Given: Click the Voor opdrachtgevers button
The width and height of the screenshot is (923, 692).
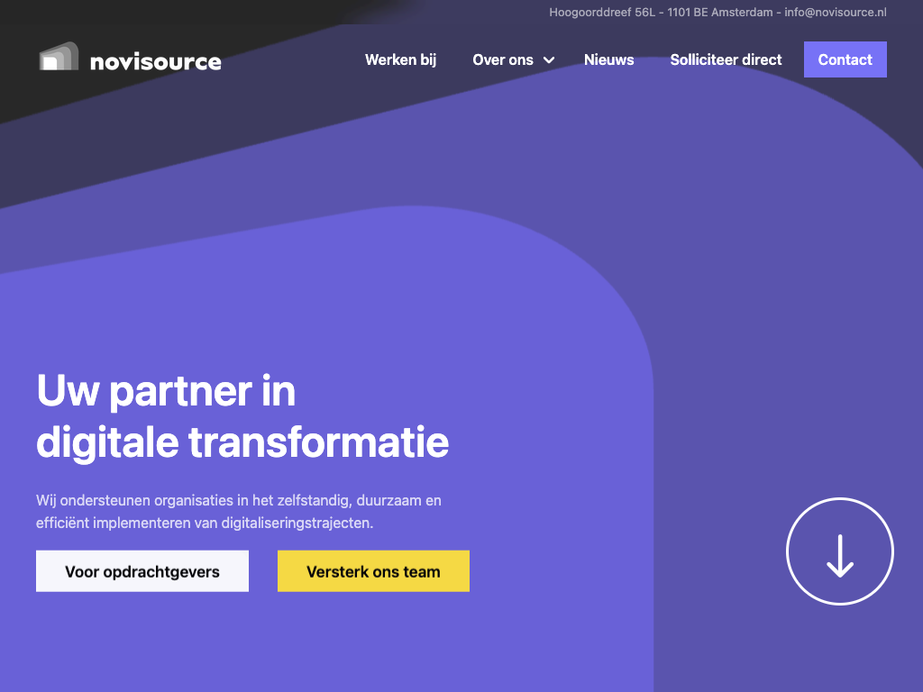Looking at the screenshot, I should tap(142, 571).
